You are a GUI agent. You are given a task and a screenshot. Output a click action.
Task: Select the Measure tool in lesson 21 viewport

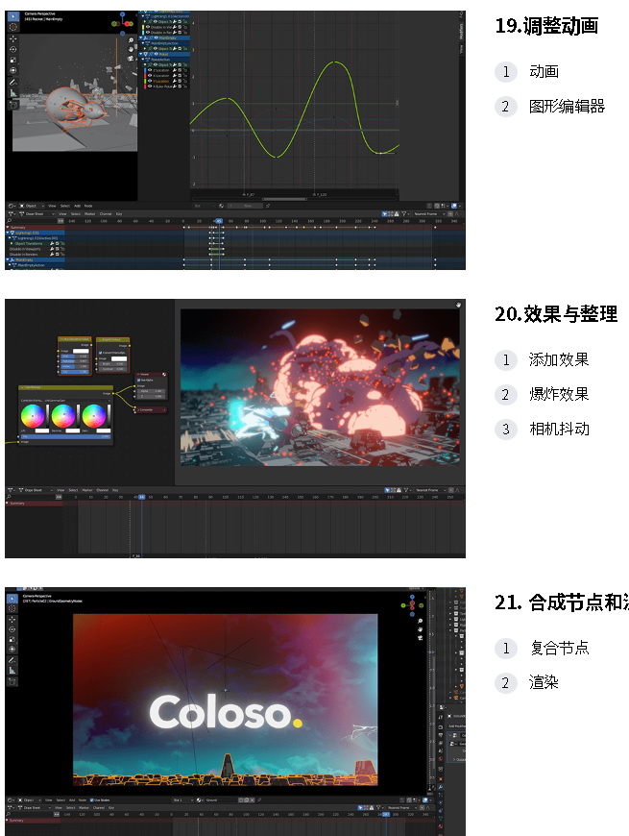[12, 670]
